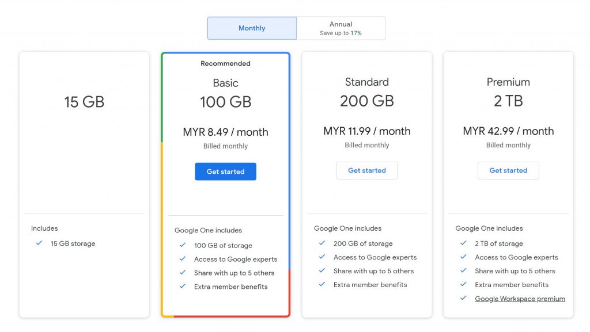Click the 2 TB of storage feature text
The image size is (590, 332).
point(498,243)
